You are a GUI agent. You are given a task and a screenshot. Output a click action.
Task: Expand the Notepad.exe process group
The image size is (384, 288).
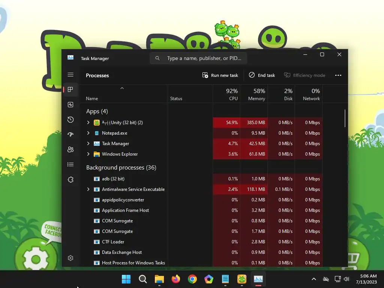point(88,133)
